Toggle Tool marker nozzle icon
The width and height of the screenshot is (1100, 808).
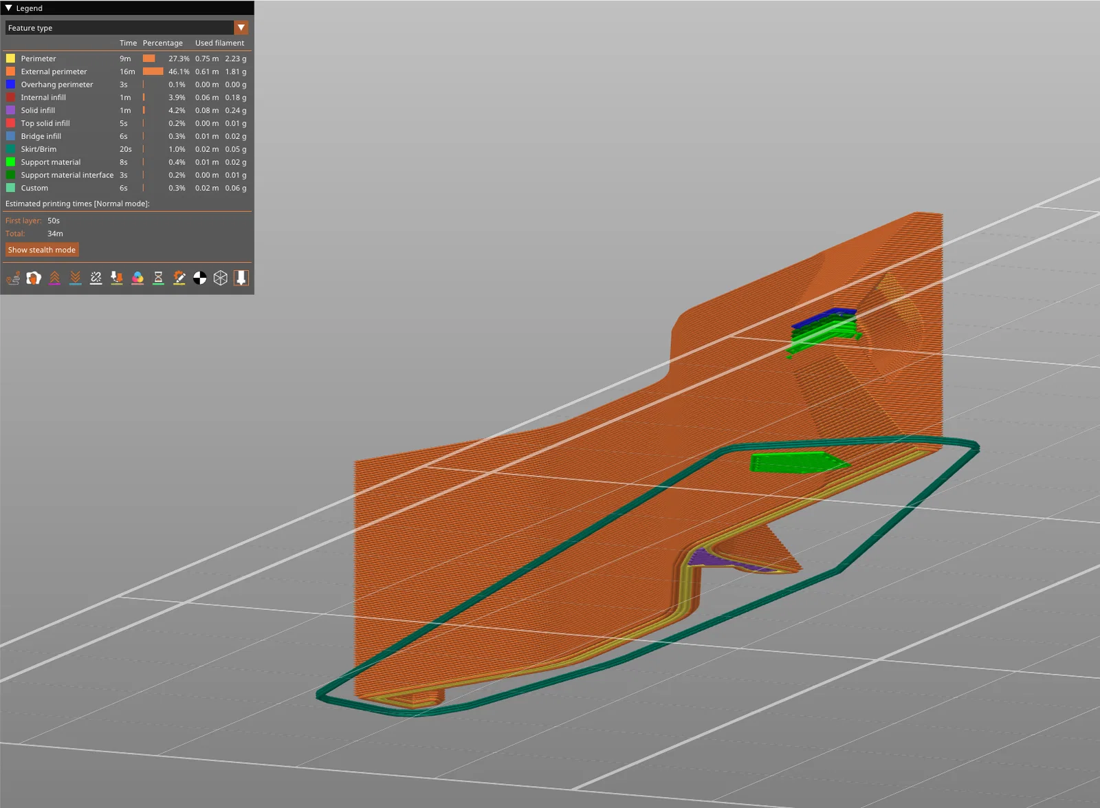241,278
